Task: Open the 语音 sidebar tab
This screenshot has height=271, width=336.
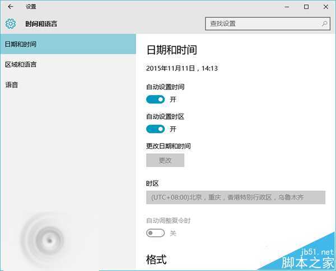Action: [x=68, y=85]
